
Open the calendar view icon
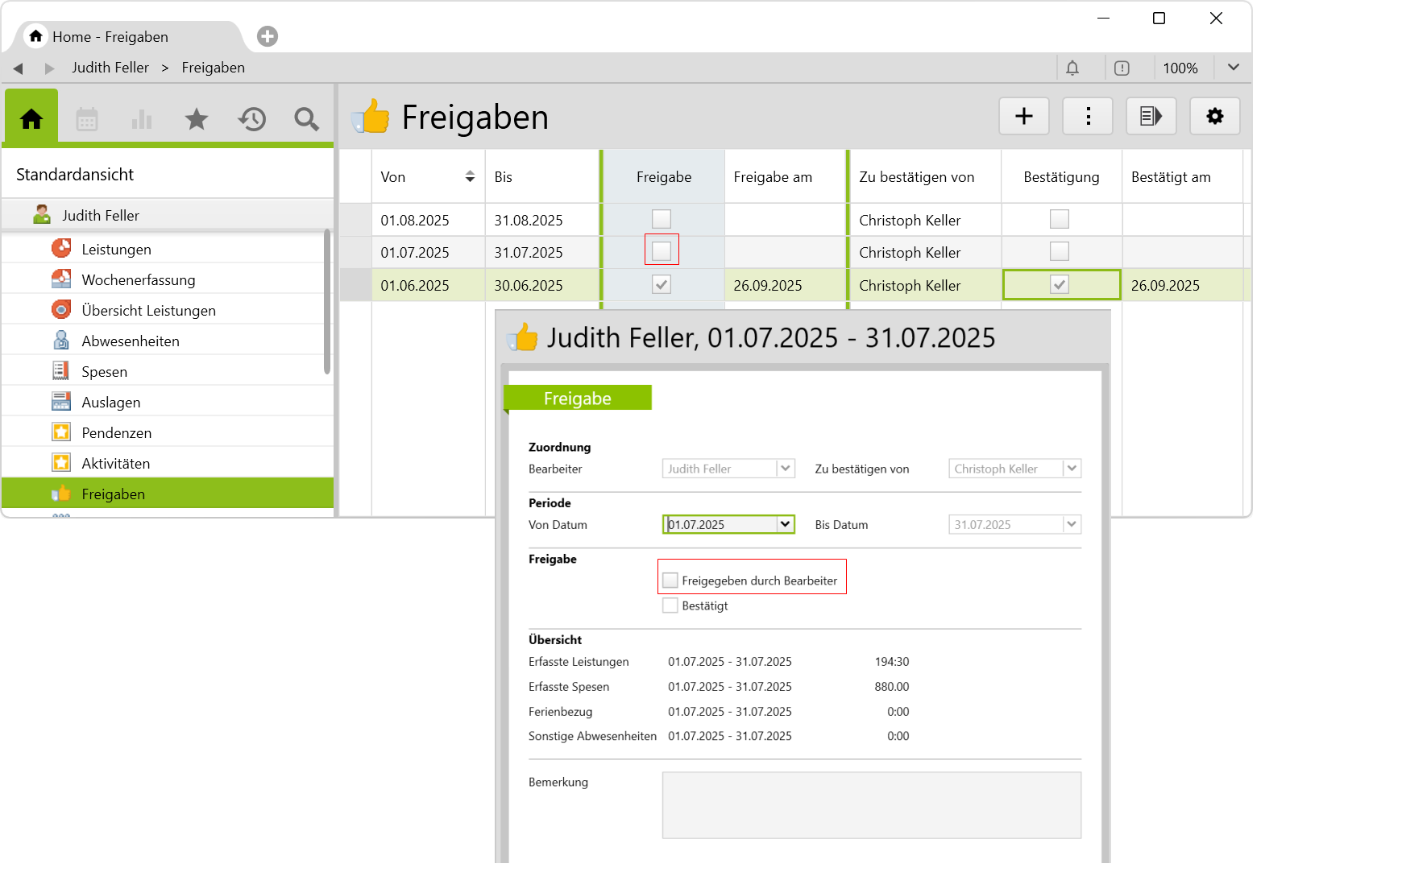87,119
